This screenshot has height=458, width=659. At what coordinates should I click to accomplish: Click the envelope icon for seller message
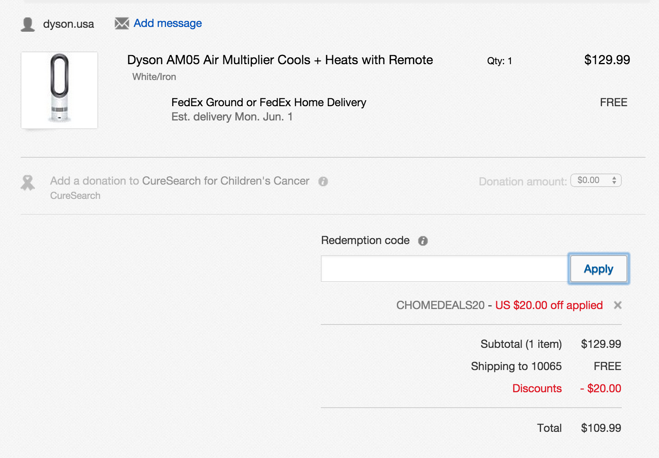click(x=122, y=23)
